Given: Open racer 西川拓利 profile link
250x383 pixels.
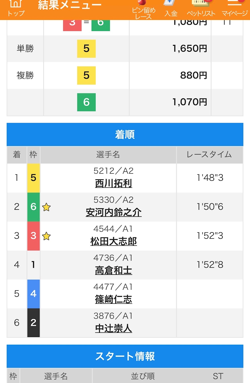Looking at the screenshot, I should (113, 184).
